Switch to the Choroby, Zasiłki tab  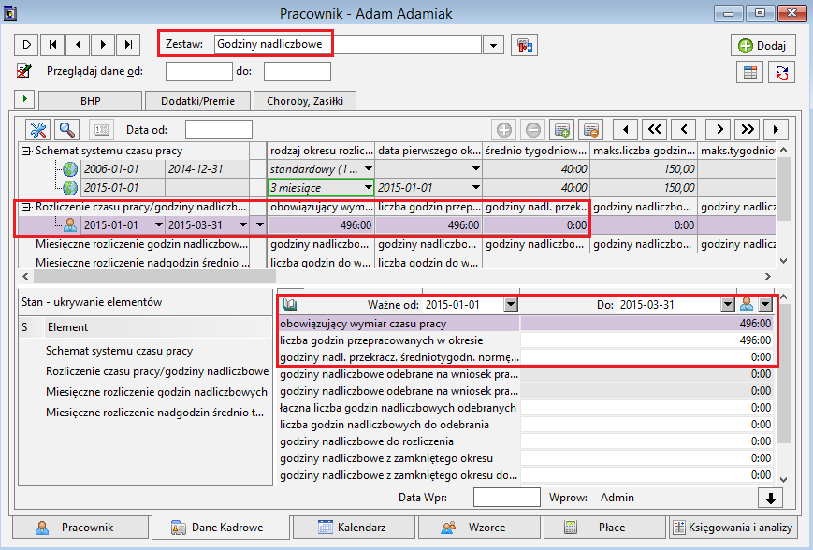pyautogui.click(x=305, y=101)
